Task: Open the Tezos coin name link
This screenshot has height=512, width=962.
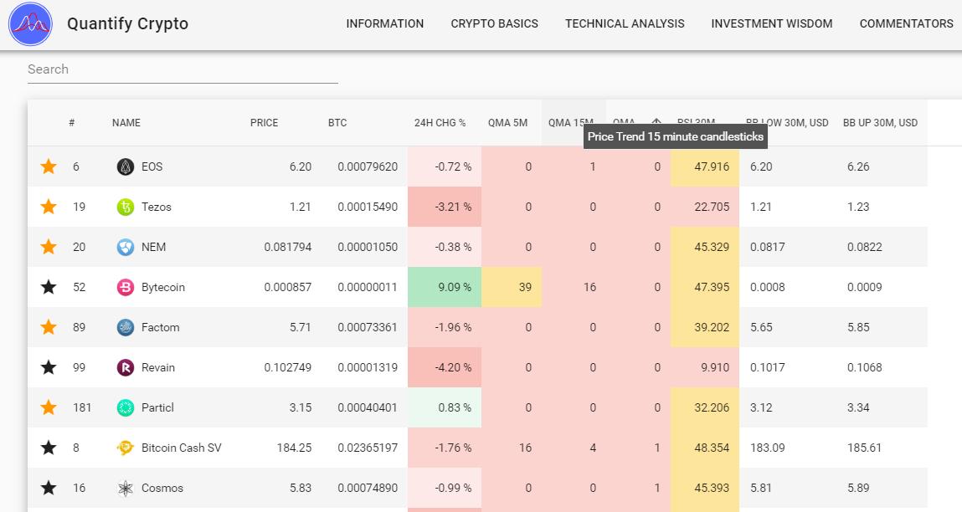Action: pos(157,207)
